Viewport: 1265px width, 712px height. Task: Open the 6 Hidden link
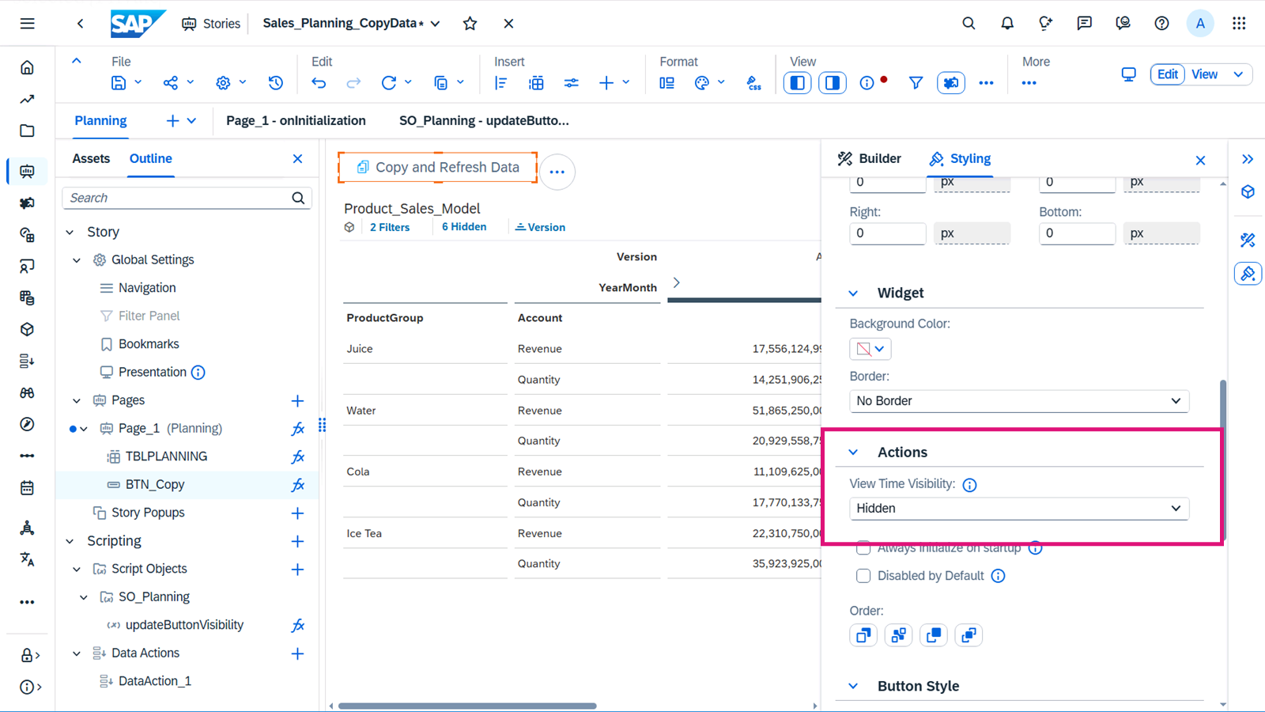464,227
